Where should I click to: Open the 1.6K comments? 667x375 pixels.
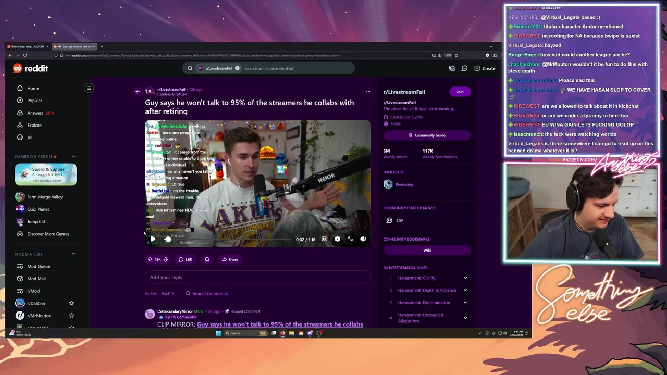coord(186,259)
